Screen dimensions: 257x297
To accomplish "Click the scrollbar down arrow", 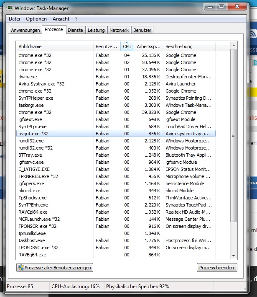I will click(x=234, y=256).
